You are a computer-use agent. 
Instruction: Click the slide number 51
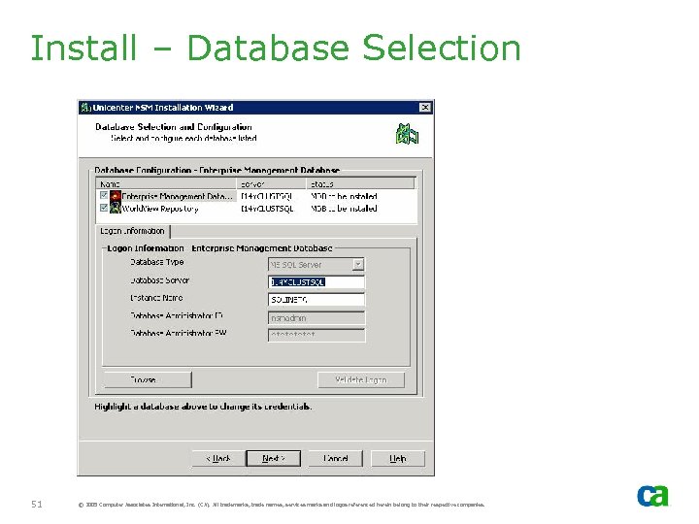(x=37, y=505)
